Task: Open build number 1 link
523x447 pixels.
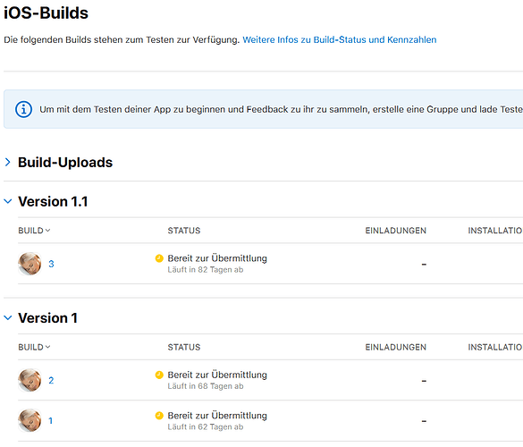Action: pyautogui.click(x=50, y=421)
